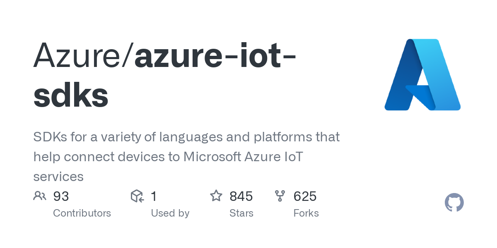Open the Used by label

click(x=170, y=213)
